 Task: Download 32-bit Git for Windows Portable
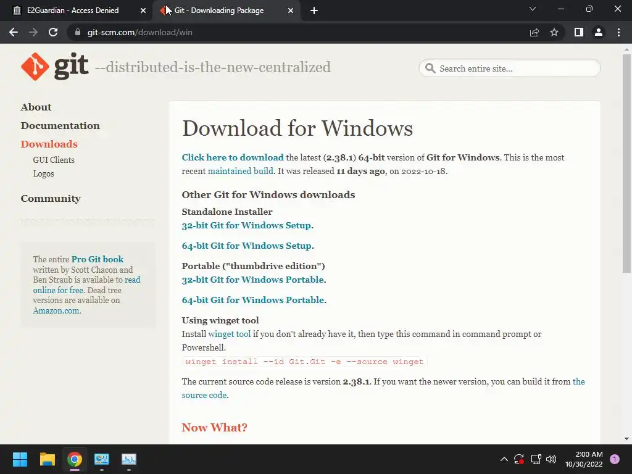(252, 280)
